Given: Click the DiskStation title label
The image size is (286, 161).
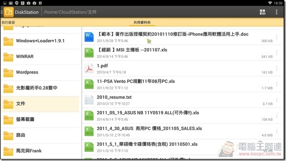Looking at the screenshot, I should (27, 12).
